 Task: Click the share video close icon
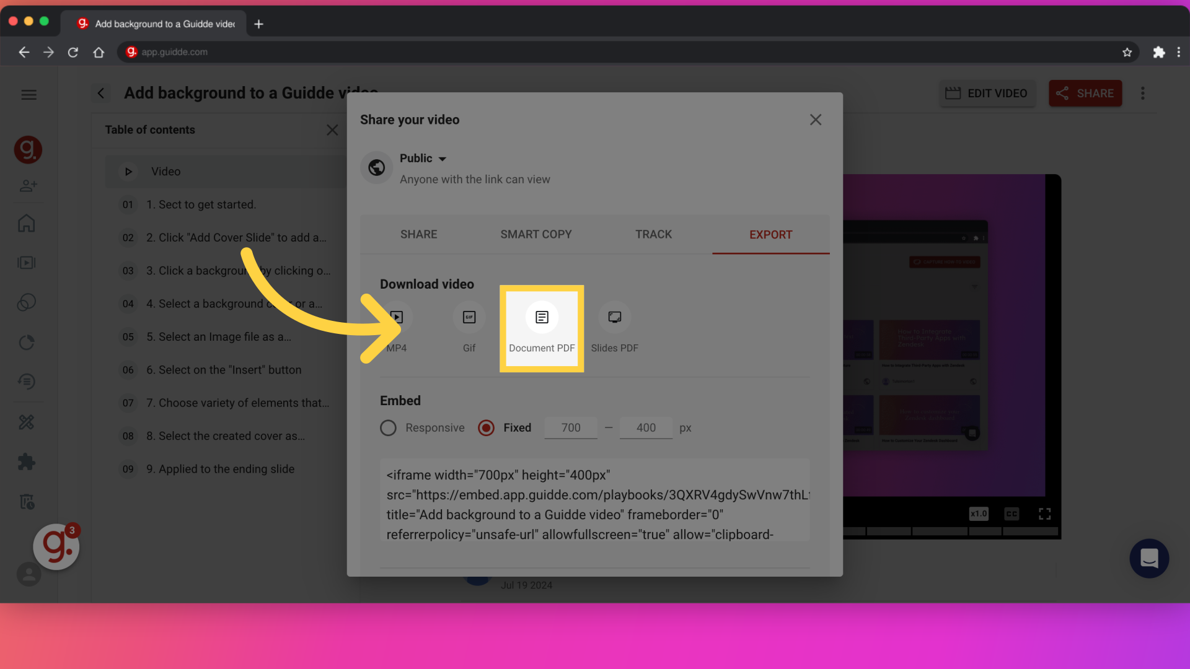pos(816,120)
